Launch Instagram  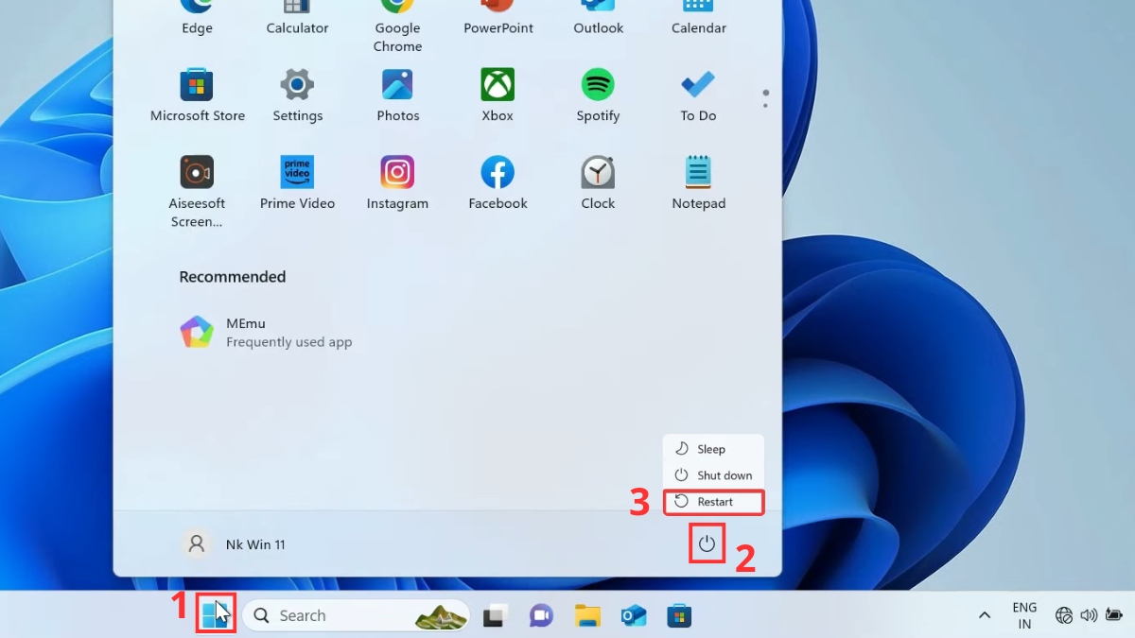click(x=397, y=174)
